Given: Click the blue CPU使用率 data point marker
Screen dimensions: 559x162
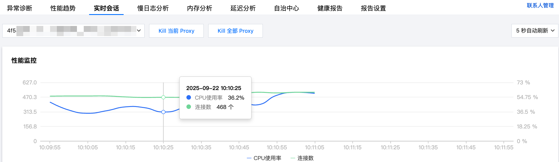Looking at the screenshot, I should pyautogui.click(x=163, y=112).
